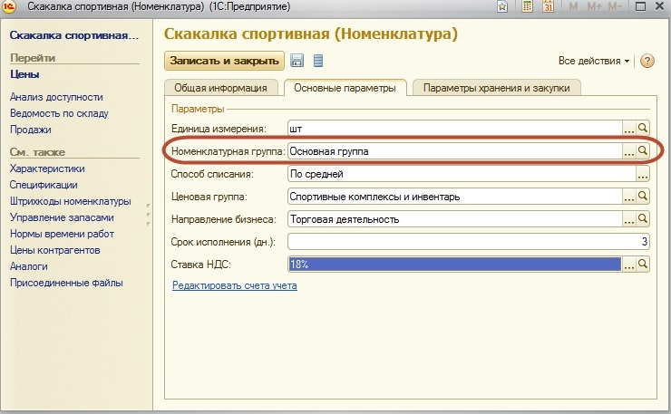Open the Продажи link
The height and width of the screenshot is (414, 671).
point(31,130)
